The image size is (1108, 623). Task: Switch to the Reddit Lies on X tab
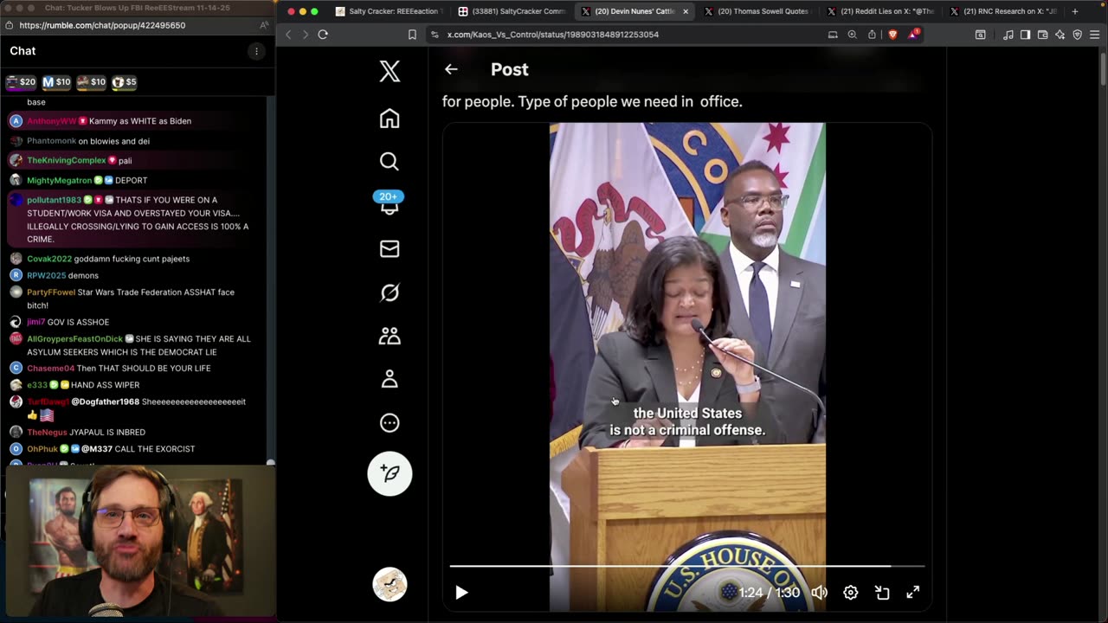[880, 11]
